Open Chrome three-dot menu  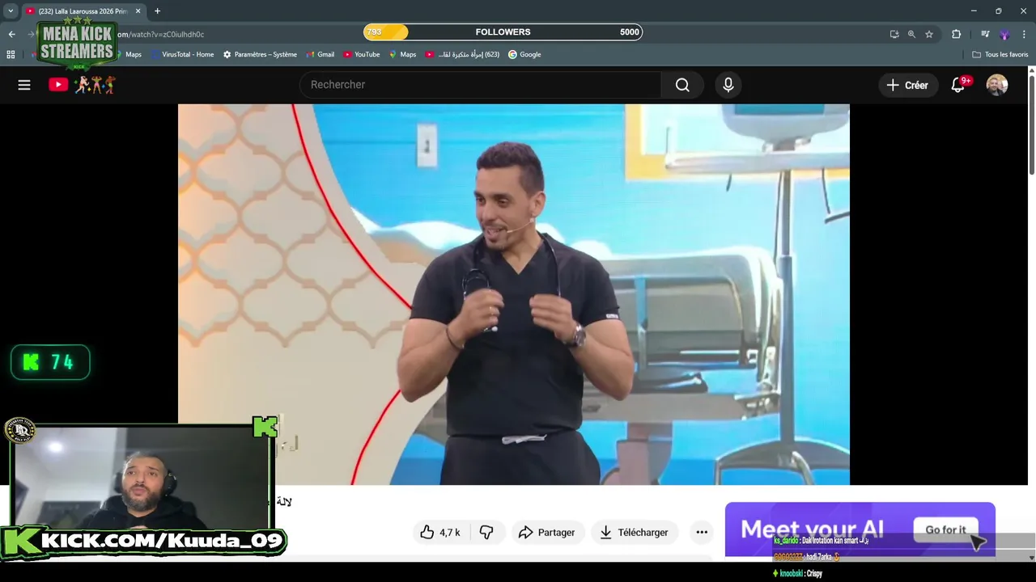point(1024,34)
